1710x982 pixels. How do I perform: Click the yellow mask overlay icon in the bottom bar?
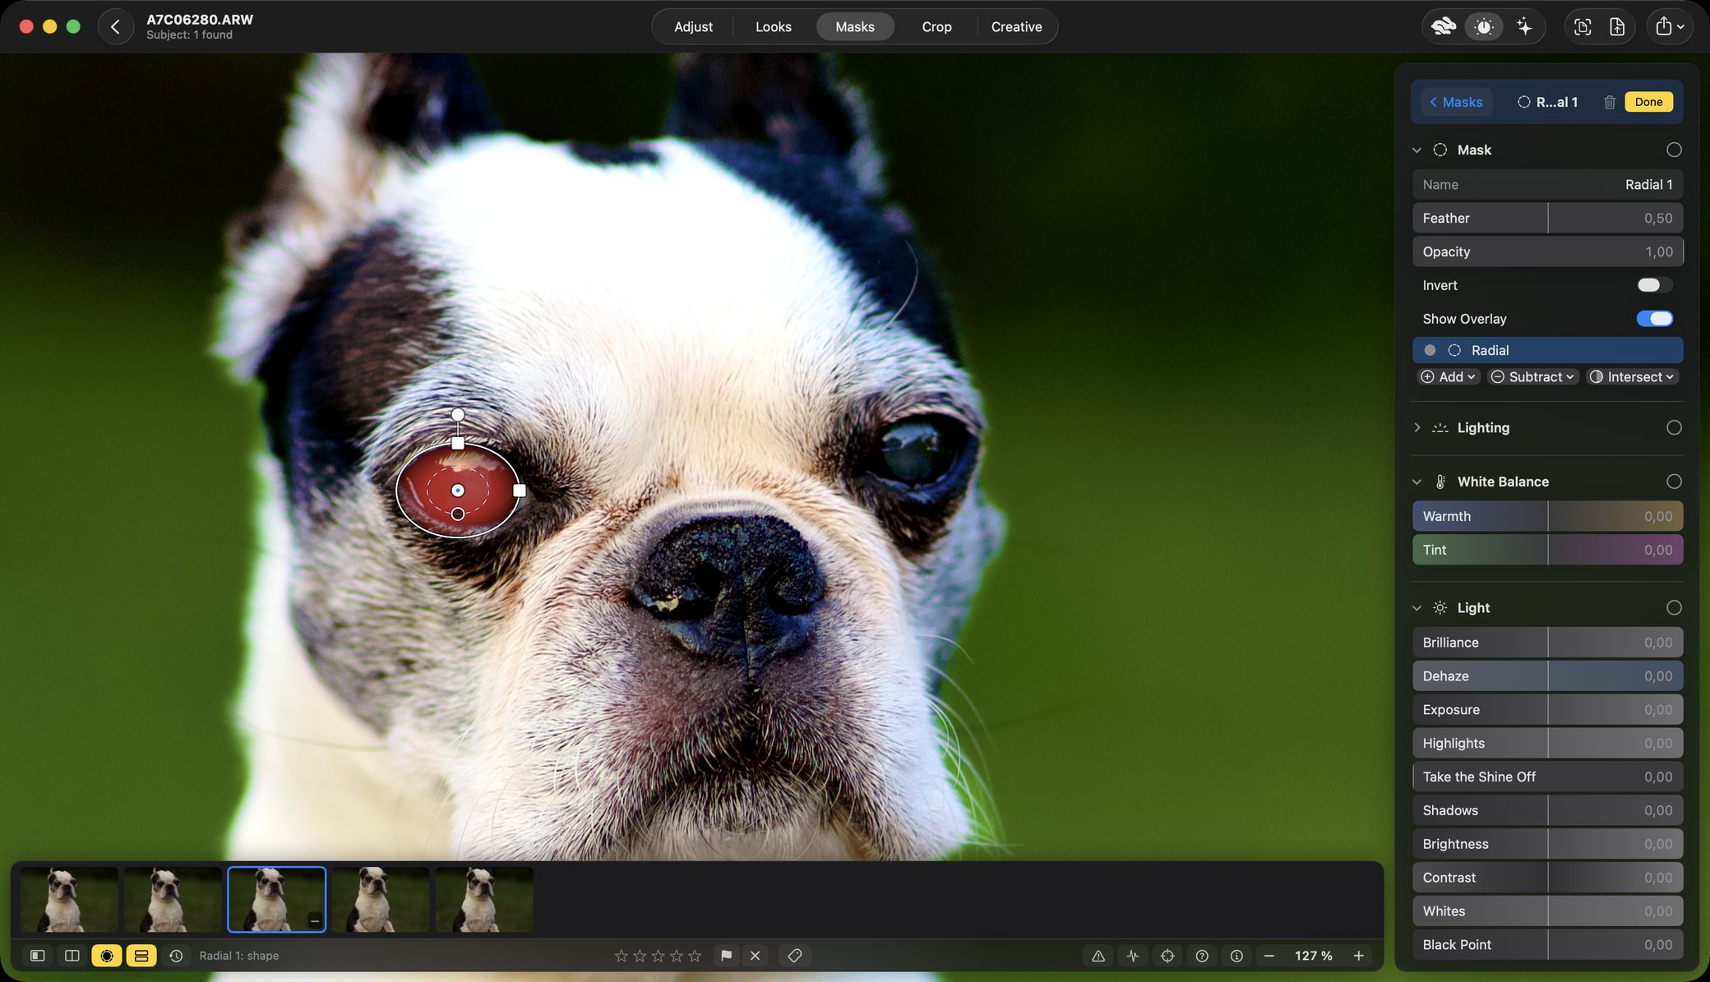point(107,956)
